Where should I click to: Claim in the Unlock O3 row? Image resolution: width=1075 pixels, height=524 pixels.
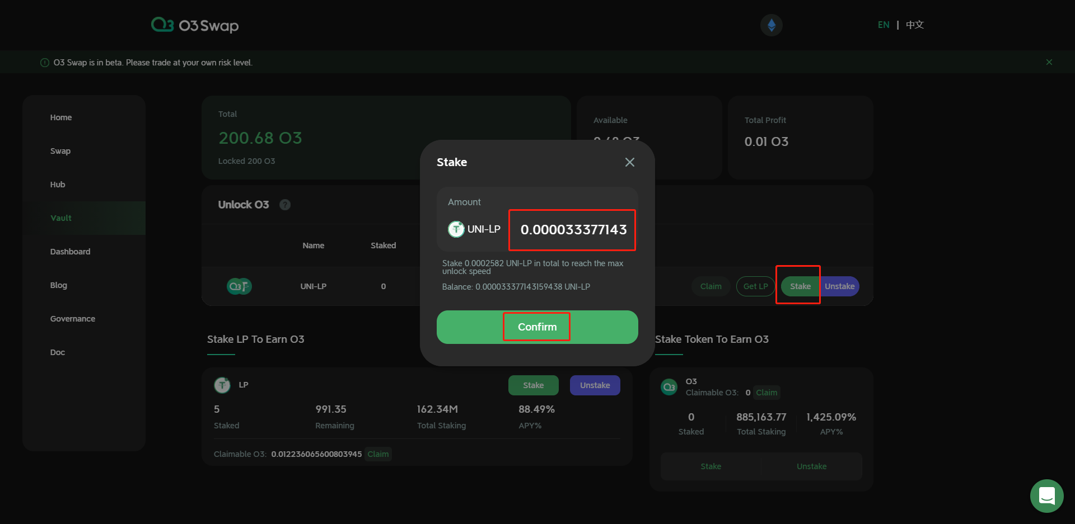point(711,286)
